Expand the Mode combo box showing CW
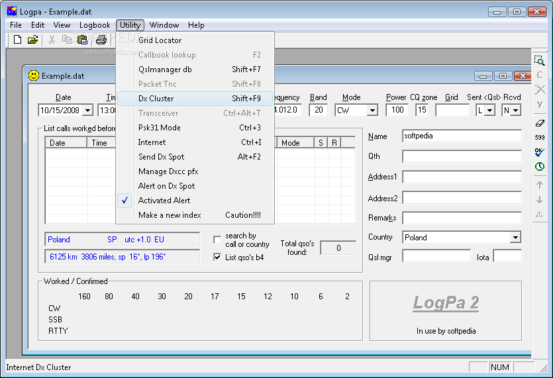Viewport: 553px width, 378px height. point(372,111)
